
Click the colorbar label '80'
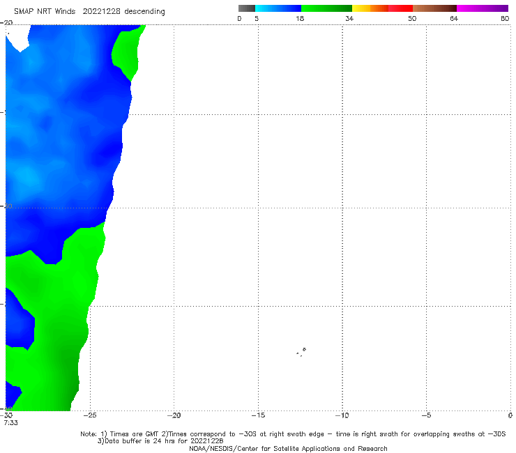point(505,18)
